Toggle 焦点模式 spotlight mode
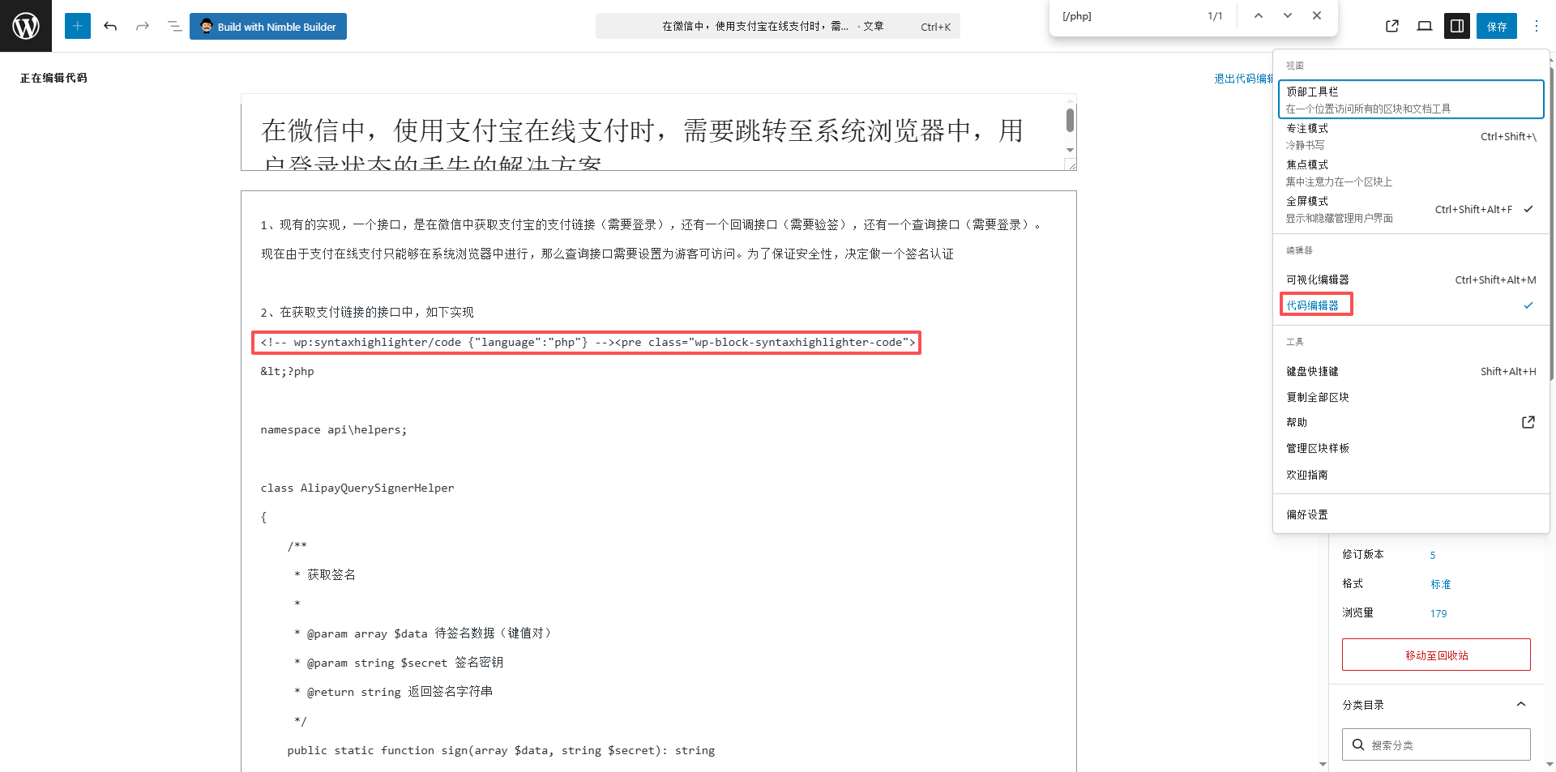Screen dimensions: 1556x772 coord(1411,173)
